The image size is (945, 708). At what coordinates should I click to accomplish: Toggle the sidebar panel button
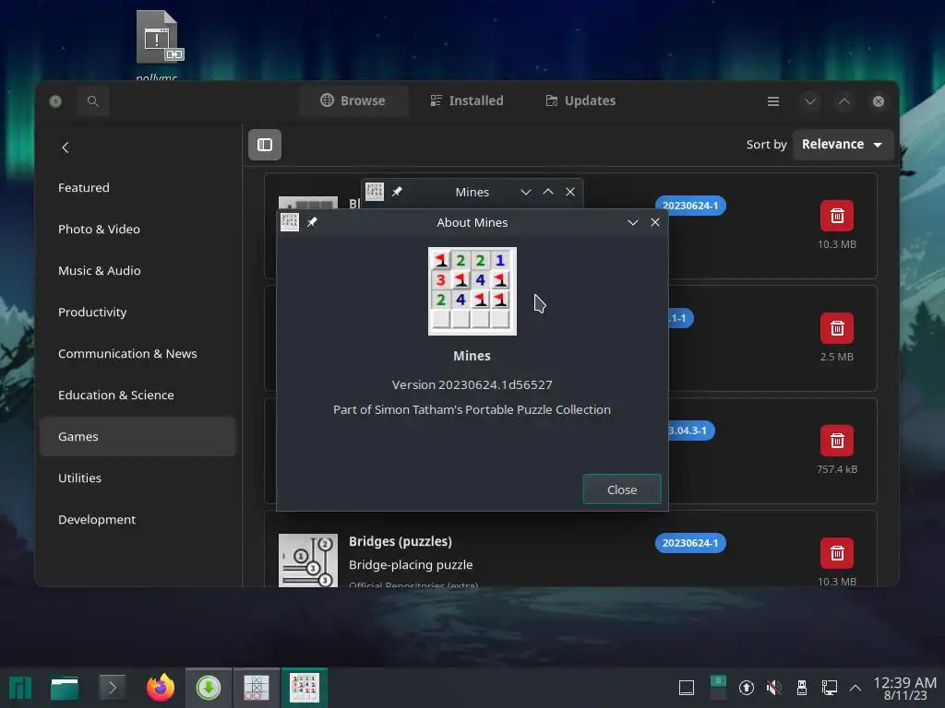click(x=265, y=145)
